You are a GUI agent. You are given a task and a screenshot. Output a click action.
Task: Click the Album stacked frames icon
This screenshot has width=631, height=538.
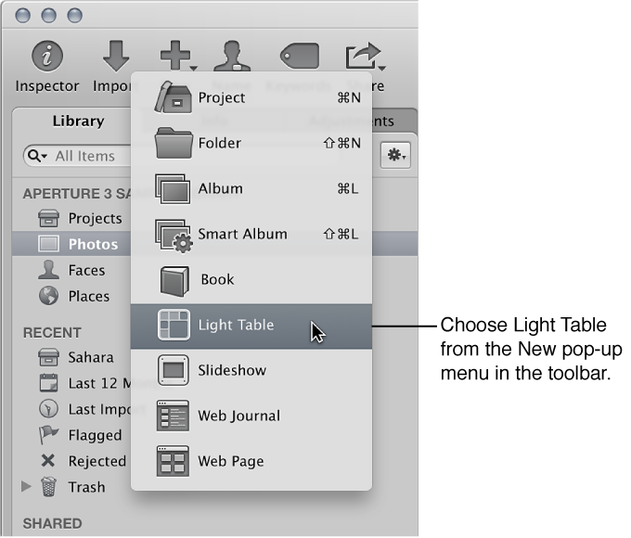pyautogui.click(x=173, y=188)
